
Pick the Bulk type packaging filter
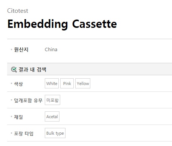[x=55, y=133]
